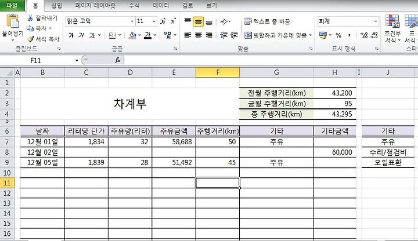Select row 8 header

pyautogui.click(x=7, y=152)
